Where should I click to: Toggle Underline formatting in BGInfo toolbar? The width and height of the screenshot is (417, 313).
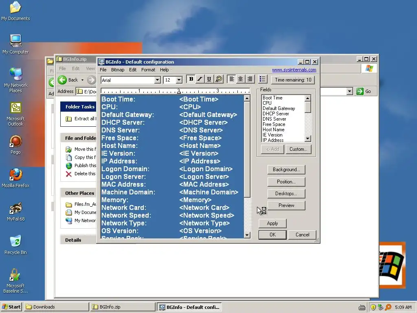(209, 79)
